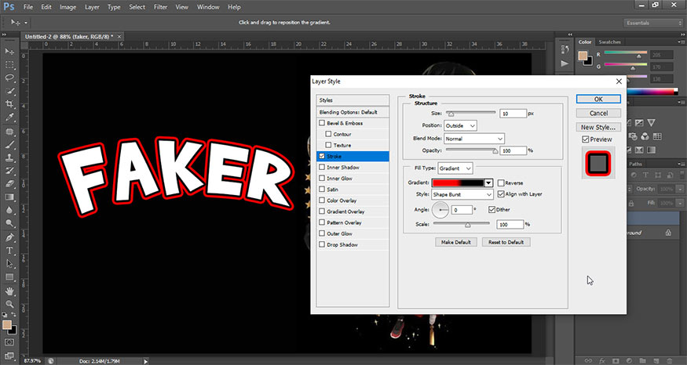Open the Style dropdown showing Shape Burst

pyautogui.click(x=462, y=194)
